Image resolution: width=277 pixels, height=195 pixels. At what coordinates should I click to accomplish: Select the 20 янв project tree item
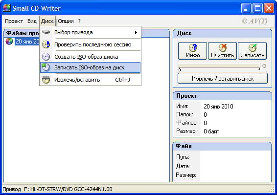click(x=27, y=42)
